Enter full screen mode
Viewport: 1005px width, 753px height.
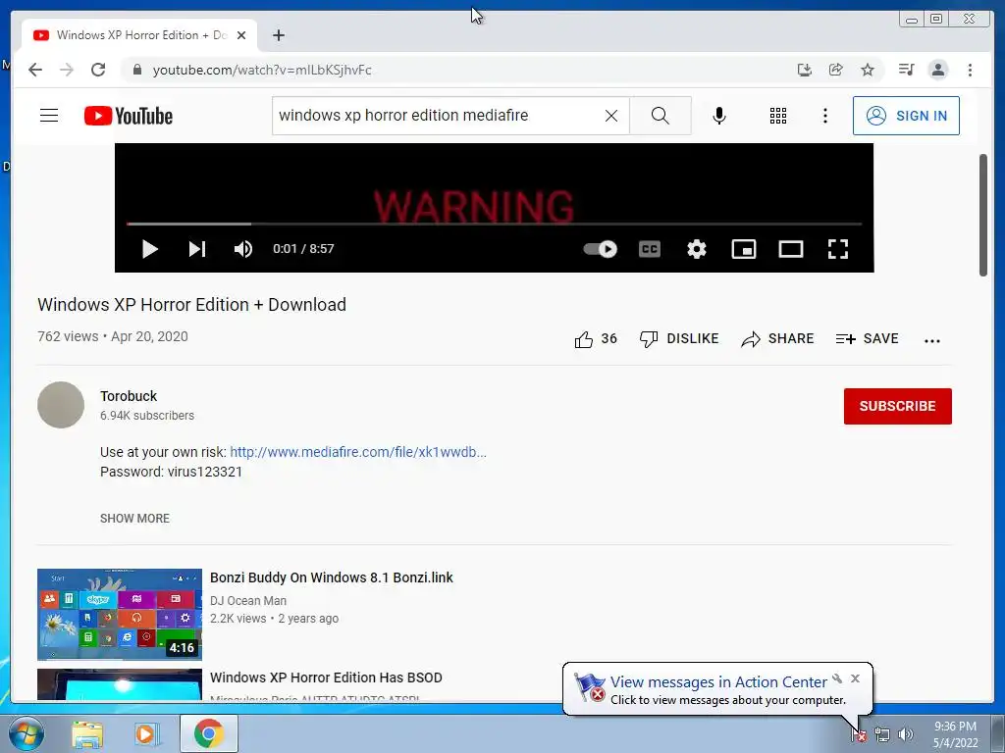click(x=838, y=249)
